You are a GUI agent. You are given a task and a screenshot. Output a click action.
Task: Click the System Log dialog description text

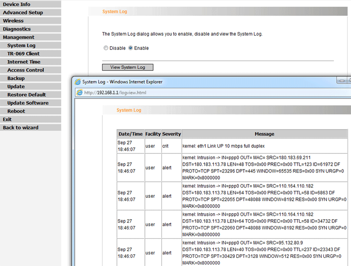click(182, 34)
